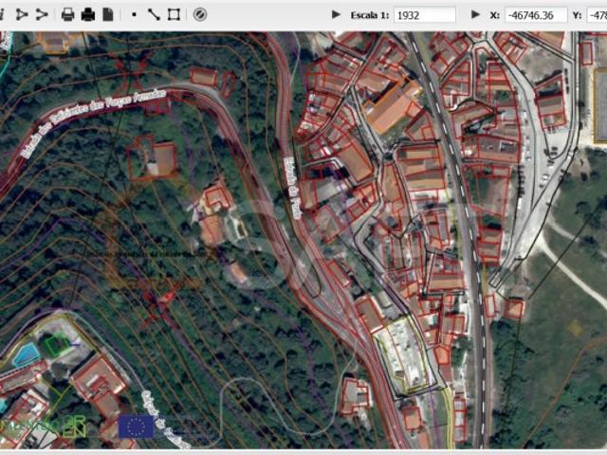Screen dimensions: 607x455
Task: Click the measure area polygon tool
Action: [x=21, y=14]
